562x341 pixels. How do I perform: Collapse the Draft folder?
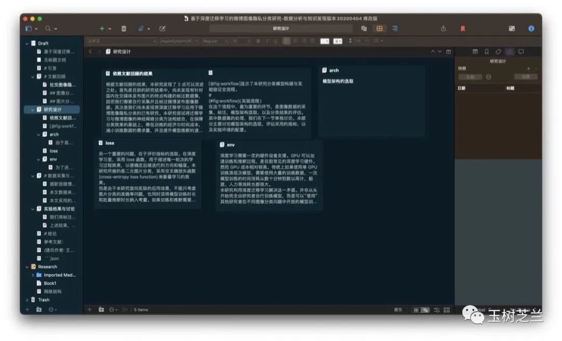point(27,44)
